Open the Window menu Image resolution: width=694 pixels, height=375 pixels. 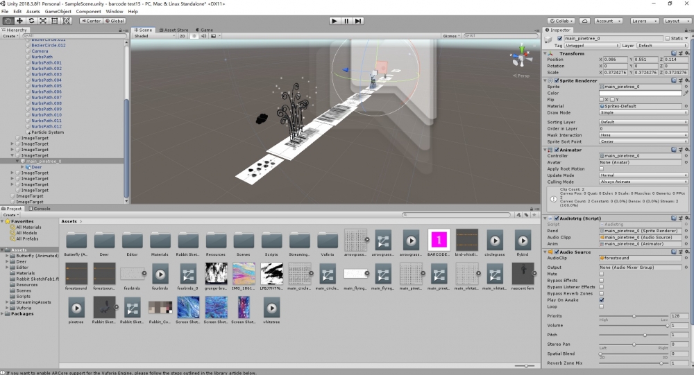115,12
